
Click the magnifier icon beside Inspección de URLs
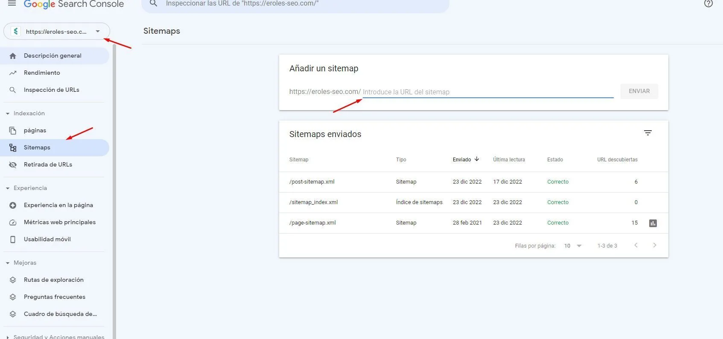click(13, 90)
